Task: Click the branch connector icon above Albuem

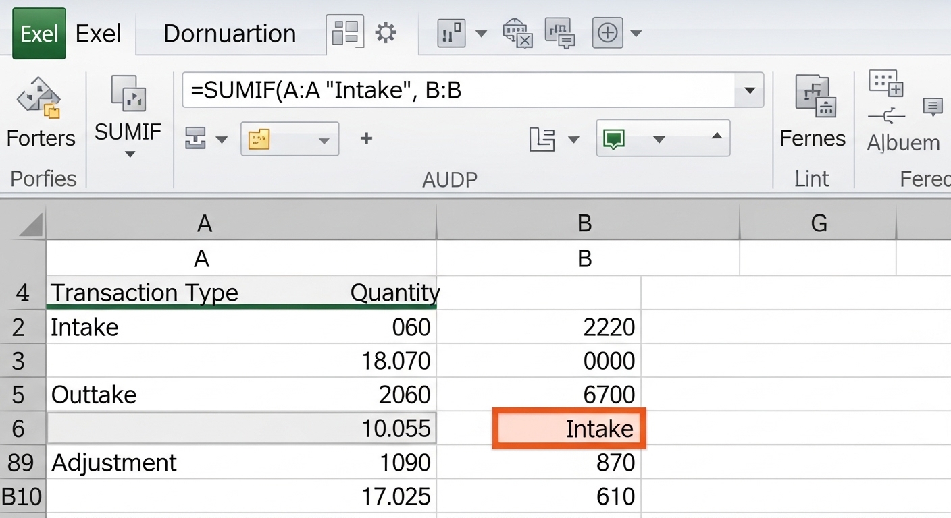Action: 886,117
